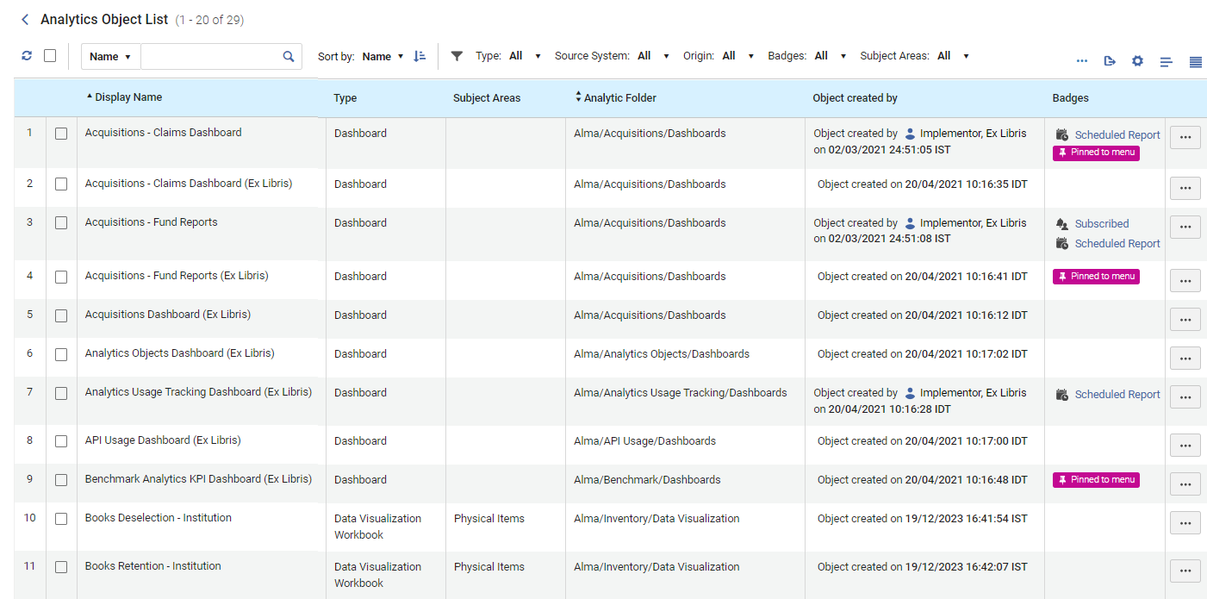Click the Scheduled Report calendar icon in row 7

[1062, 395]
